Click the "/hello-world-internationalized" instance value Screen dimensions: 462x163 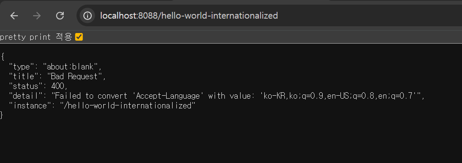(x=128, y=105)
